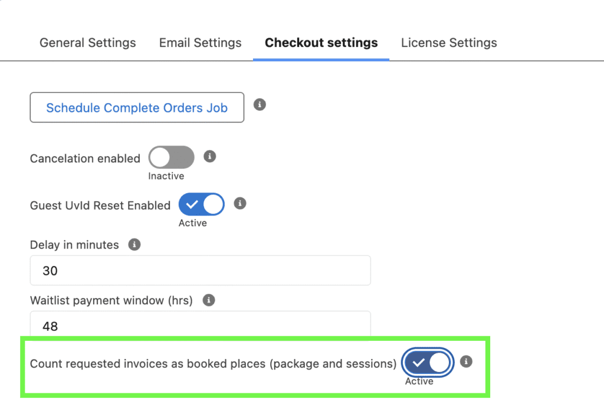Open the Email Settings tab
The height and width of the screenshot is (418, 604).
coord(200,43)
